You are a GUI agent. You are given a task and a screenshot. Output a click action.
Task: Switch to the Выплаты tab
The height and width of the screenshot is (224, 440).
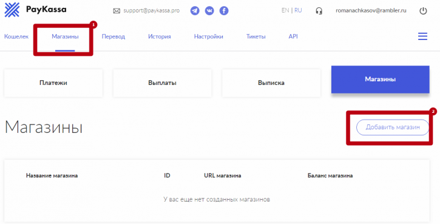coord(162,83)
